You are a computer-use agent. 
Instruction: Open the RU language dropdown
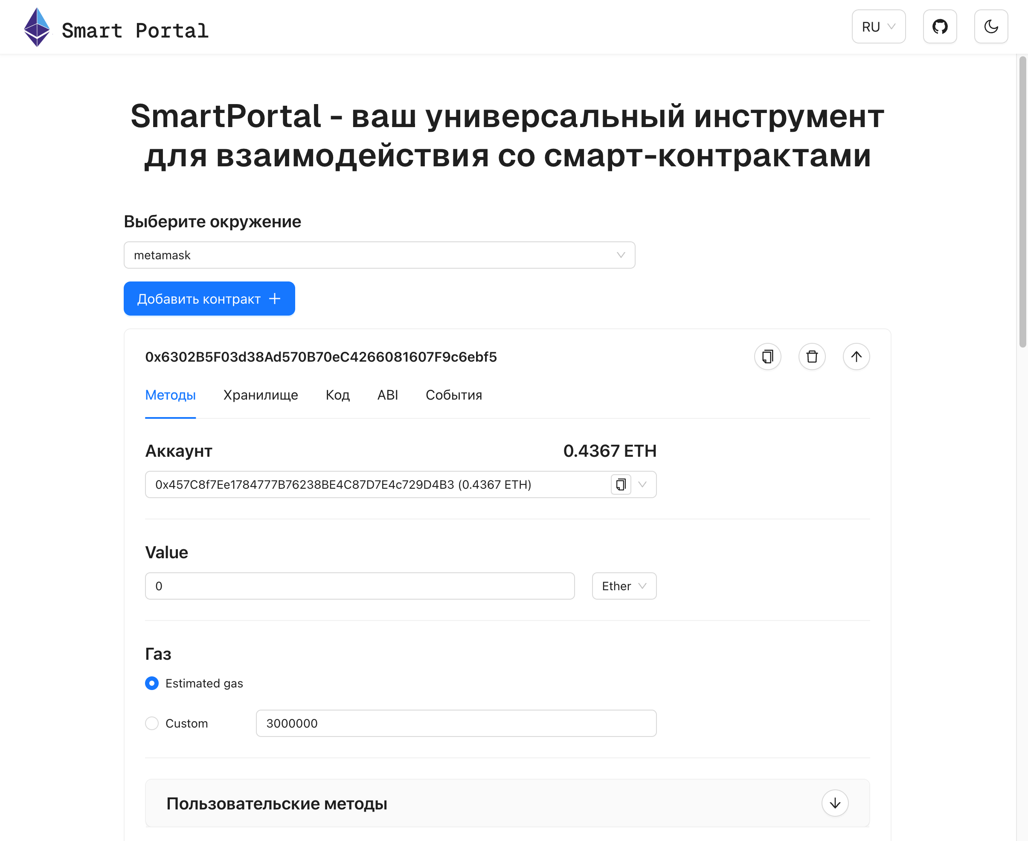coord(878,26)
